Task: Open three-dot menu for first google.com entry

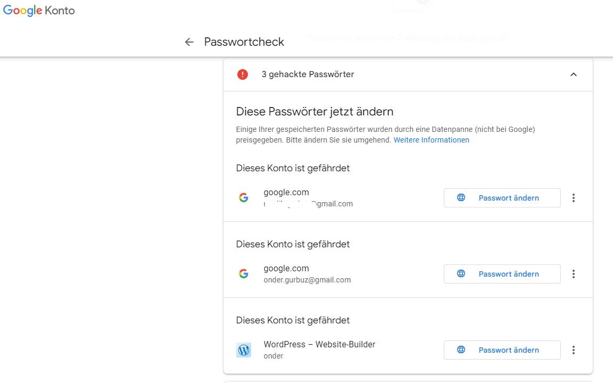Action: pyautogui.click(x=574, y=198)
